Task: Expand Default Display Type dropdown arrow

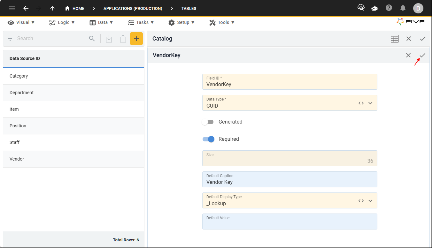Action: (x=370, y=201)
